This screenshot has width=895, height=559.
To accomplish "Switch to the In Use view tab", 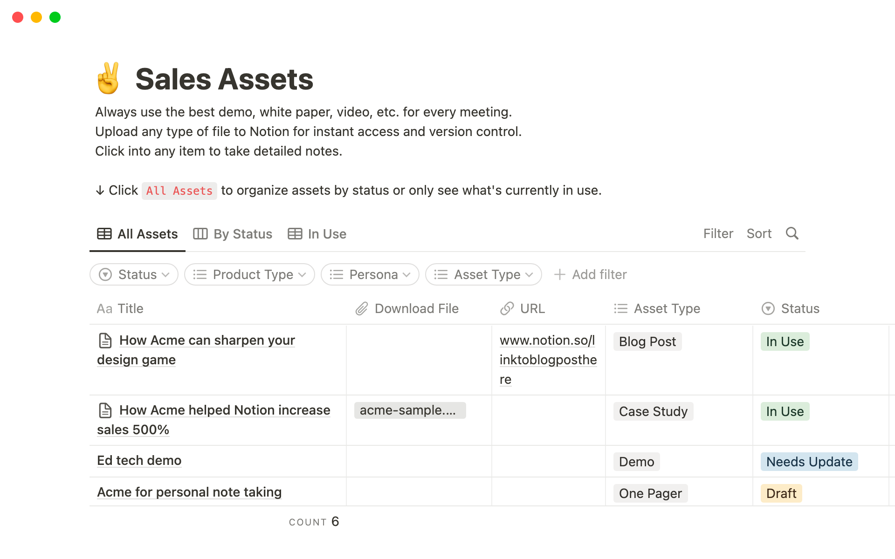I will (x=317, y=234).
